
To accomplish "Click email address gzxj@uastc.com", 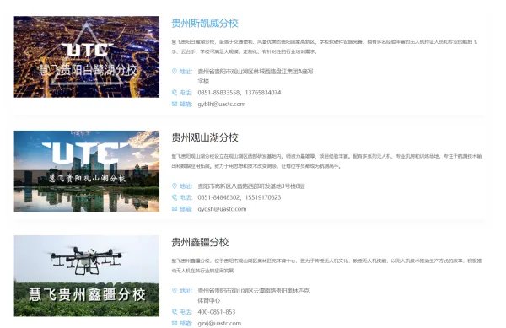I will 219,324.
